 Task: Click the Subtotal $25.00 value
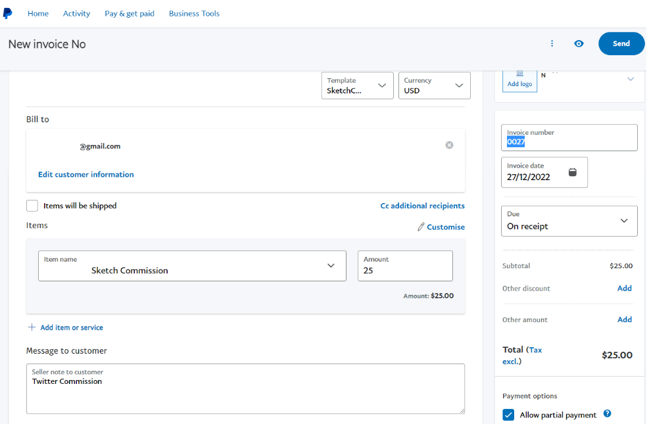point(621,266)
